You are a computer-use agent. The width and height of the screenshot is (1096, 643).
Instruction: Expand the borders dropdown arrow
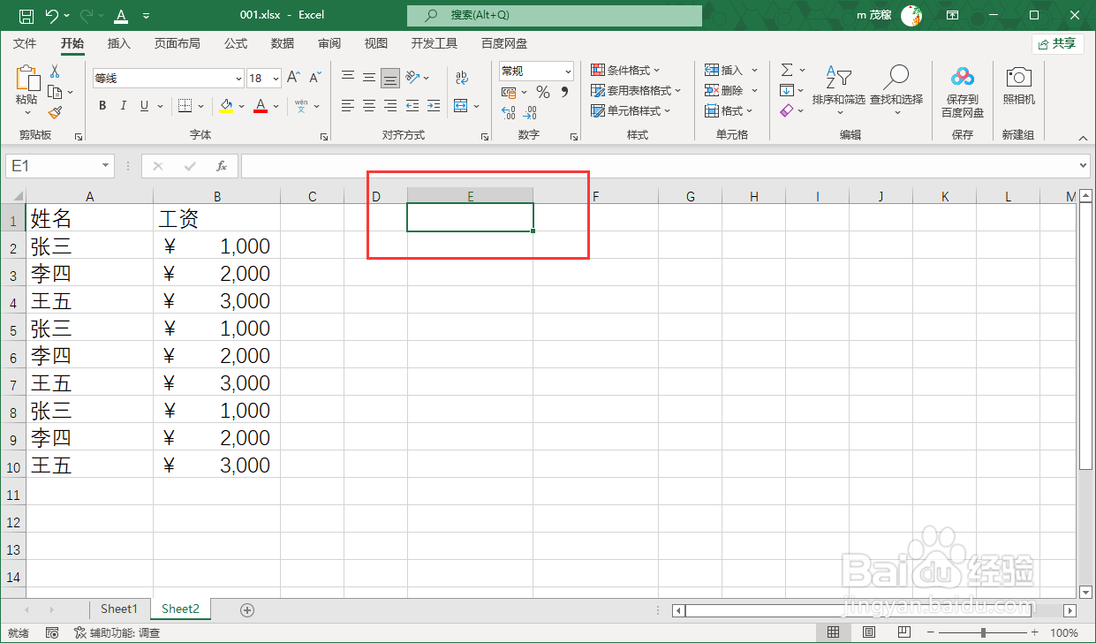point(200,106)
